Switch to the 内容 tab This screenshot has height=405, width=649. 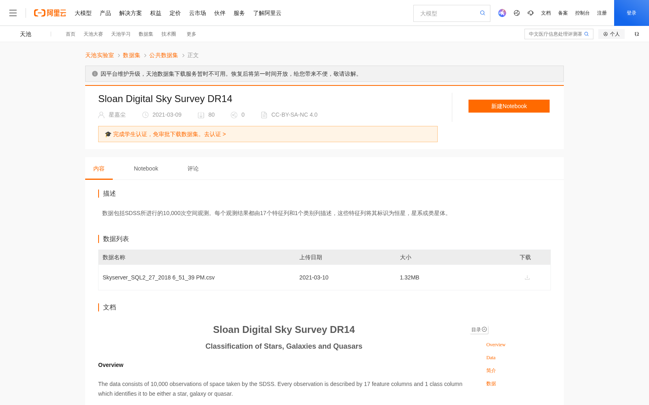[99, 168]
